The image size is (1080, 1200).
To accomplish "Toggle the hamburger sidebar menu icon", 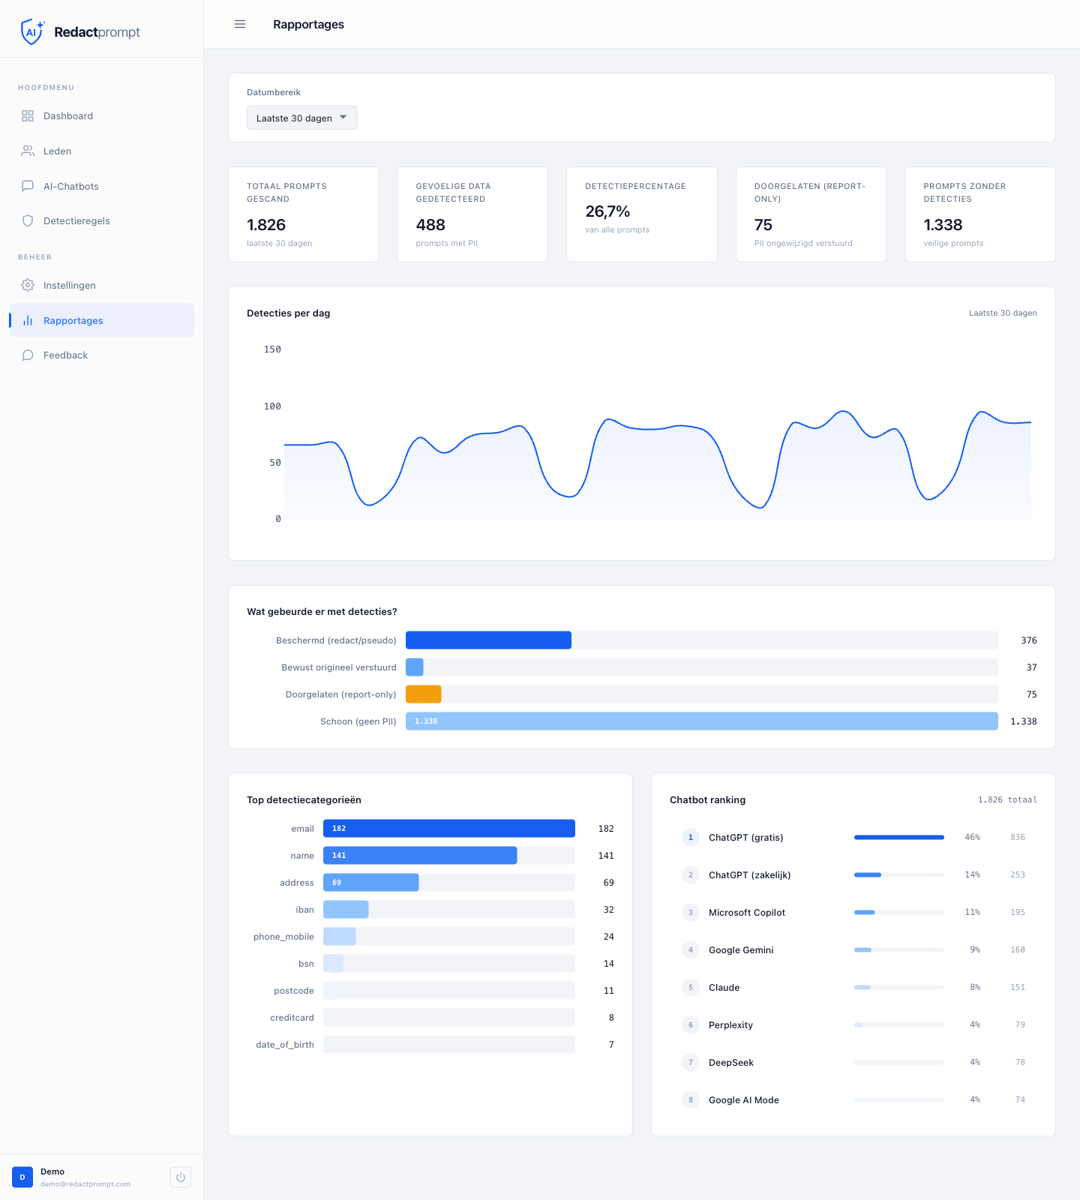I will point(240,24).
